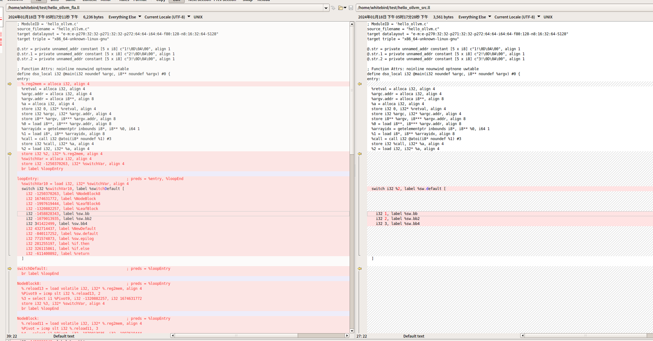Click copy-to-right arrow at store %.reg2mem line
The height and width of the screenshot is (341, 653).
pos(10,154)
